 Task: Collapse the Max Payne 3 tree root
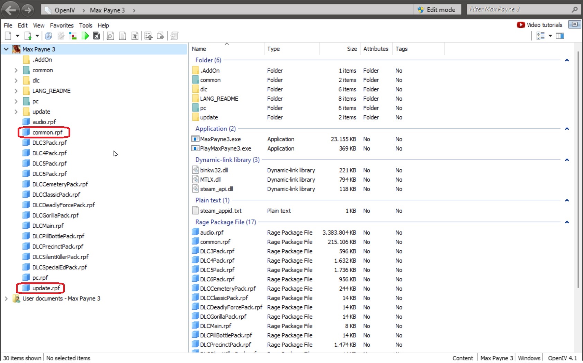pos(6,49)
